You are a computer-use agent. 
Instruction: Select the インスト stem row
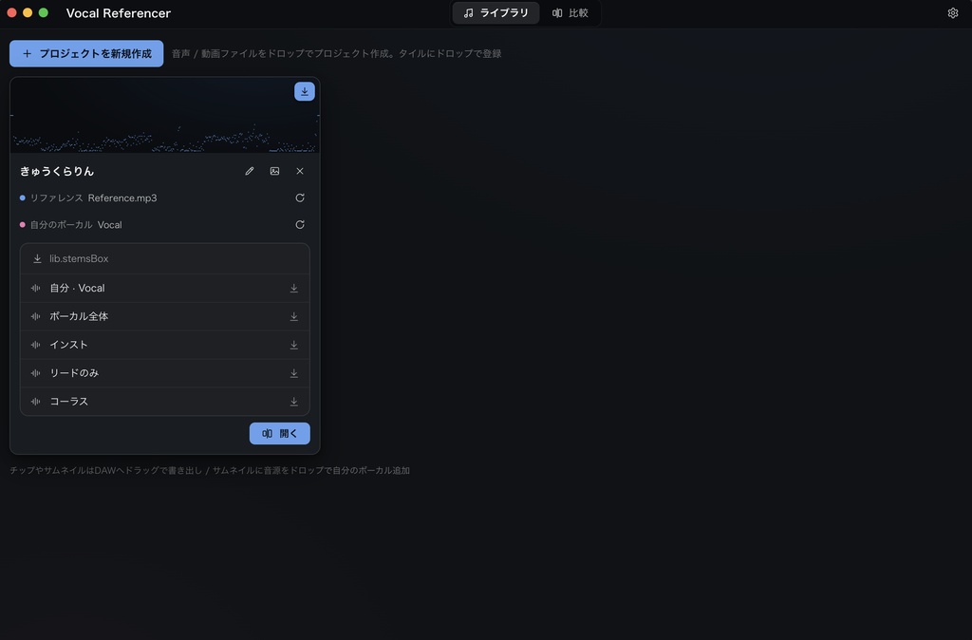[x=165, y=345]
